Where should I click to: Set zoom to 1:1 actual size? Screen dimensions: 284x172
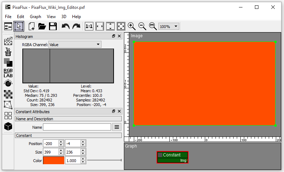tap(89, 26)
